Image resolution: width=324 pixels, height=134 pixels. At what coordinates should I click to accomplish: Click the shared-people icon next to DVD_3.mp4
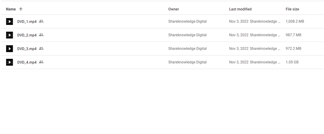tap(41, 48)
